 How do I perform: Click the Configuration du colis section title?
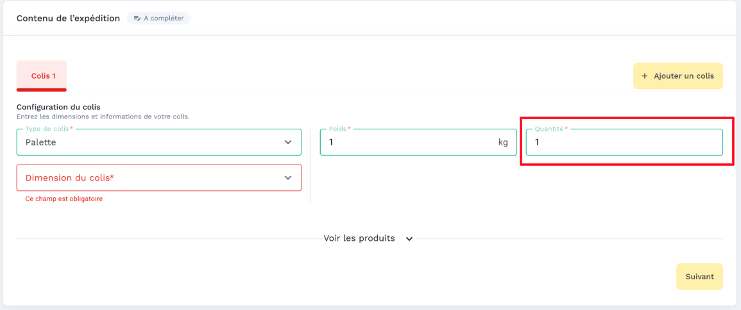[58, 107]
